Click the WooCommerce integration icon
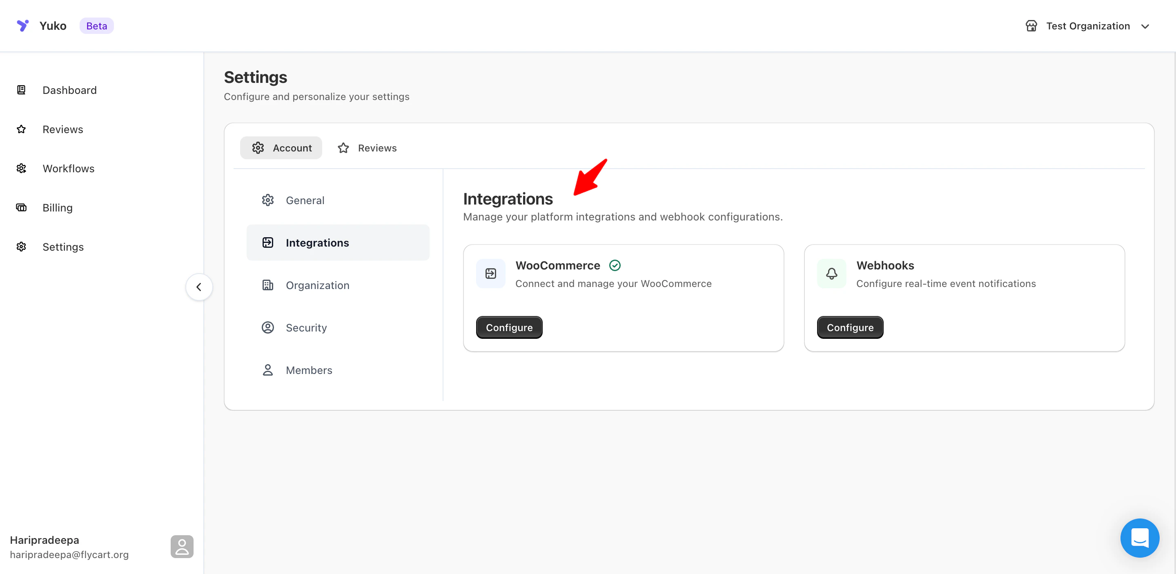 (490, 273)
